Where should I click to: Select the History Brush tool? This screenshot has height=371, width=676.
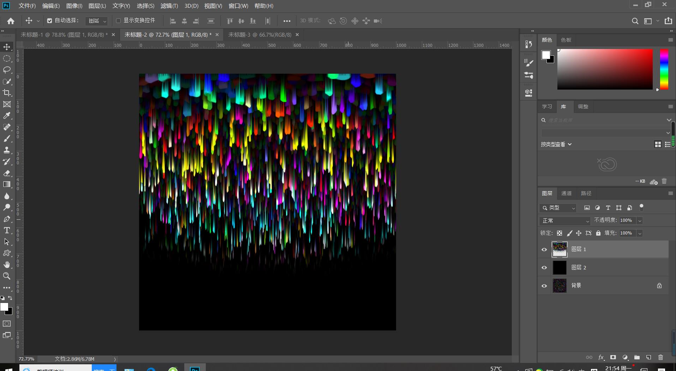[7, 162]
